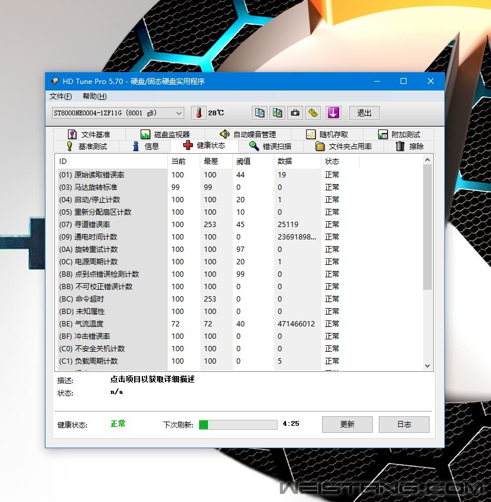Click the attribute list vertical scrollbar thumb
Image resolution: width=491 pixels, height=502 pixels.
point(427,227)
